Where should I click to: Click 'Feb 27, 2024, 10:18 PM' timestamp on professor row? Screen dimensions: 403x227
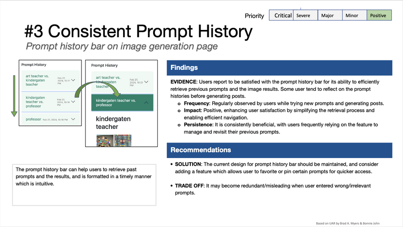(55, 120)
